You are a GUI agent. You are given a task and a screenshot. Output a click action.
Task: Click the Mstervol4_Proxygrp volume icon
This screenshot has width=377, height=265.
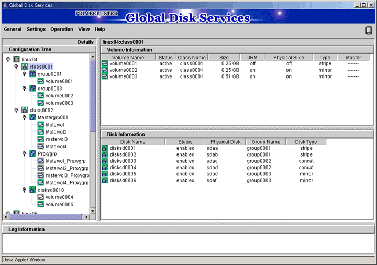[41, 183]
